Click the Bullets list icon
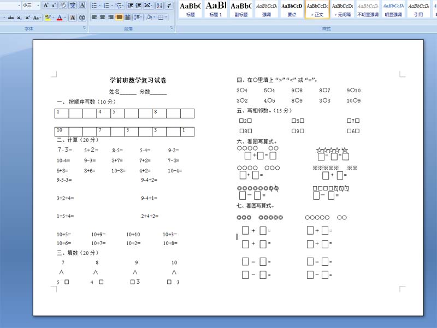 coord(94,5)
